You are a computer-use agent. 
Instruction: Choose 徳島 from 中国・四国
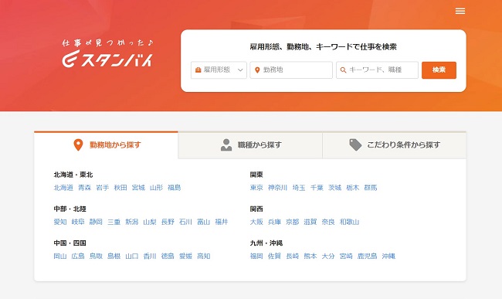click(168, 256)
